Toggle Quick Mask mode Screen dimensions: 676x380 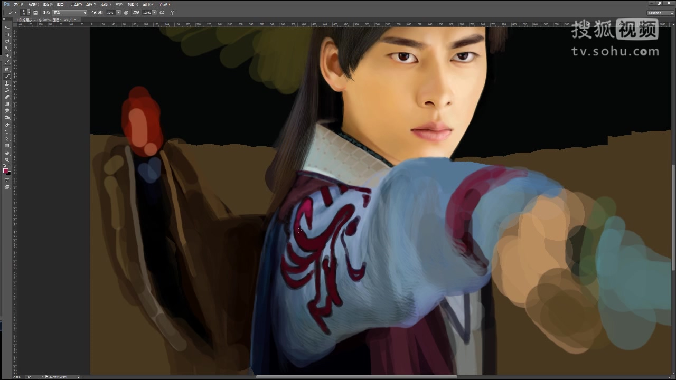coord(7,180)
